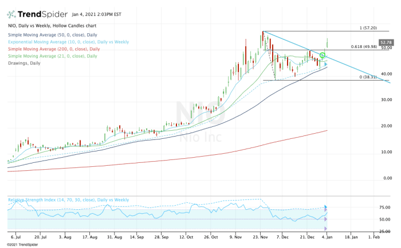Click the purple RSI 50 level arrow
Screen dimensions: 401x248
[326, 219]
